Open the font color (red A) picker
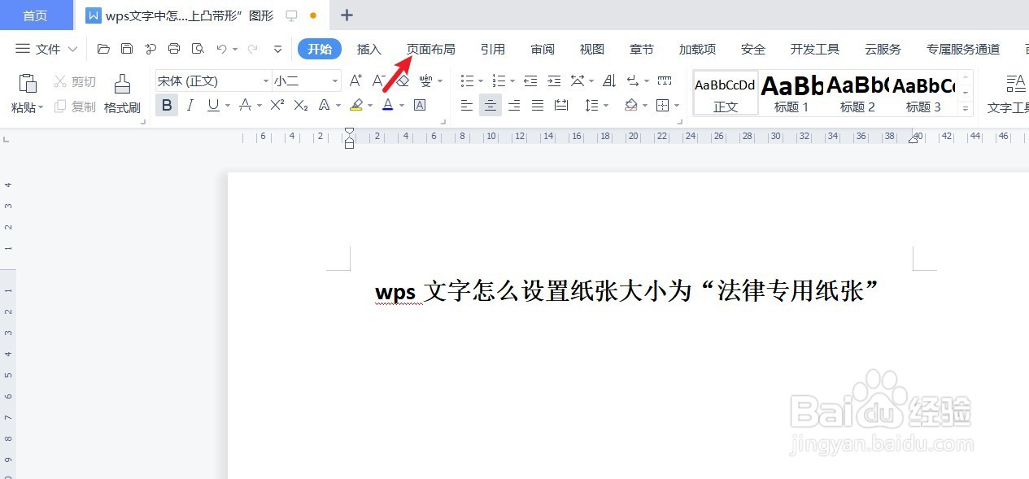The height and width of the screenshot is (479, 1029). click(388, 105)
